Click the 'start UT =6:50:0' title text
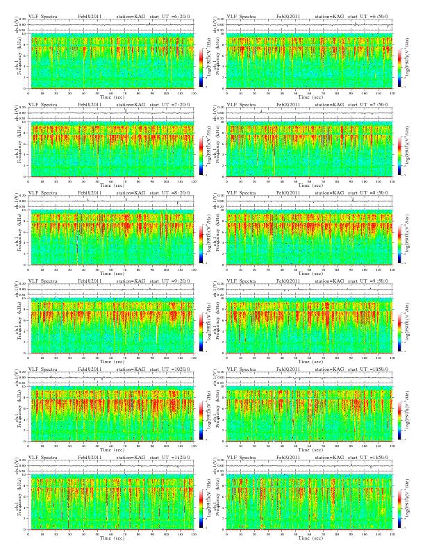 click(368, 17)
